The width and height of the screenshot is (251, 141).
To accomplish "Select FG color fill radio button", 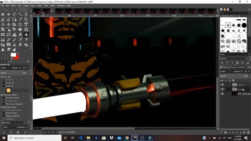I will click(x=4, y=80).
